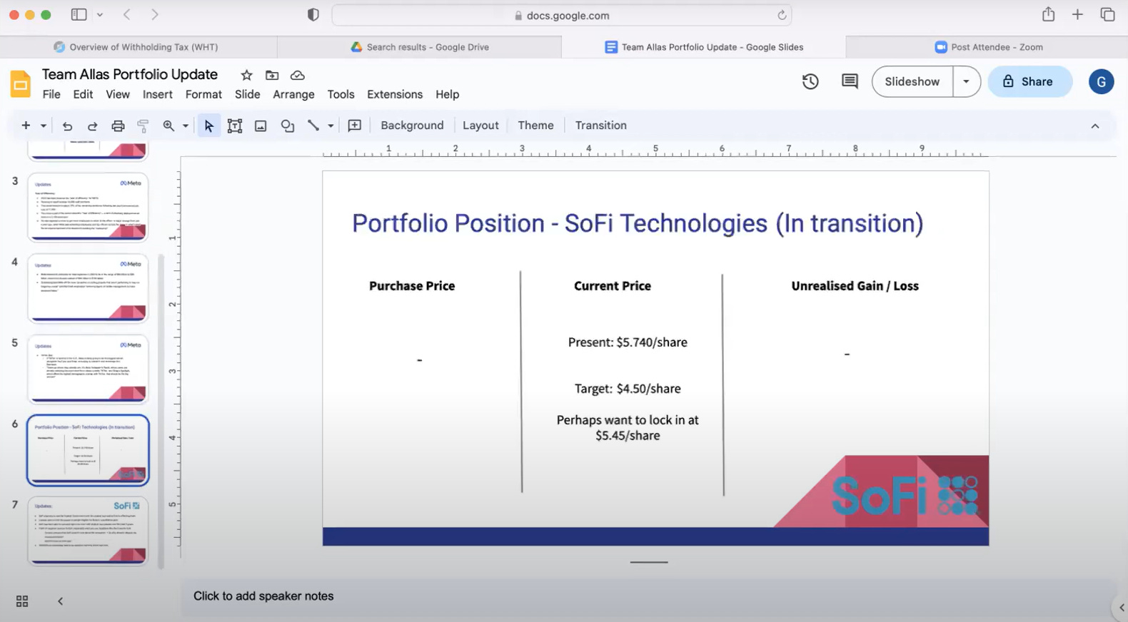Open the Arrange menu
Screen dimensions: 1128x622
point(293,94)
